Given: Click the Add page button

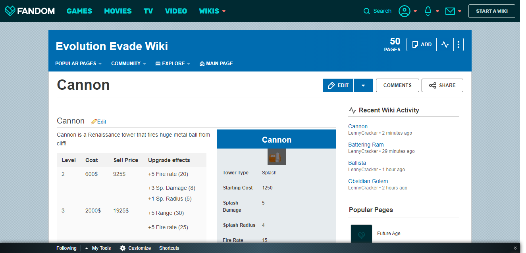Looking at the screenshot, I should coord(422,44).
